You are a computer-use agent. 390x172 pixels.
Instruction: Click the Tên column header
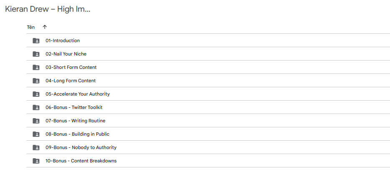click(x=31, y=27)
